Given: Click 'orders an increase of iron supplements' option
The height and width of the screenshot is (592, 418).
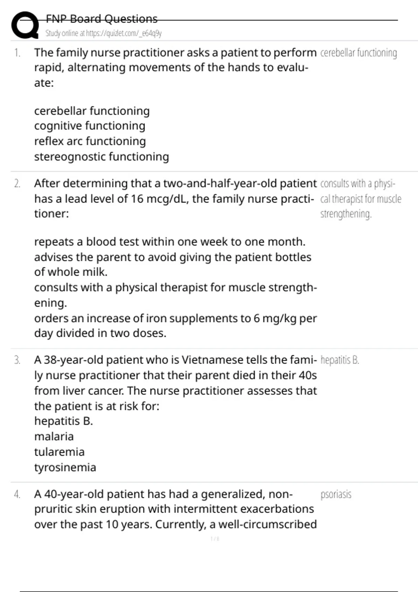Looking at the screenshot, I should (175, 318).
